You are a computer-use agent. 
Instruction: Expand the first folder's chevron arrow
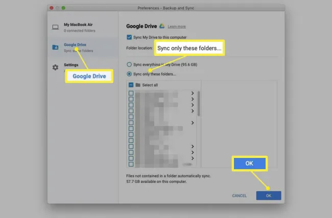tap(193, 93)
